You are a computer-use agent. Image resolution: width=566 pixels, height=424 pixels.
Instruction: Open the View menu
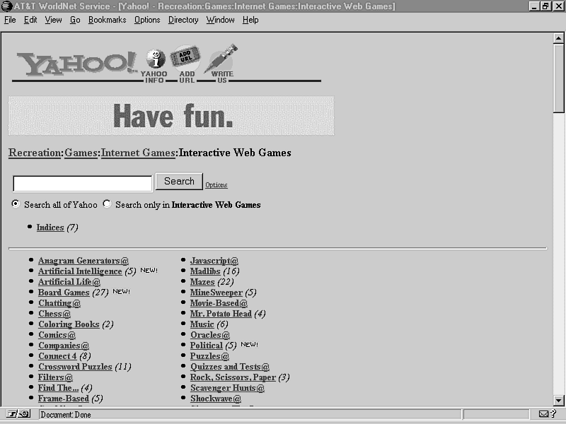click(x=54, y=20)
